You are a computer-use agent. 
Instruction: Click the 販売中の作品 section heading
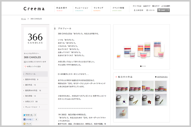click(125, 77)
